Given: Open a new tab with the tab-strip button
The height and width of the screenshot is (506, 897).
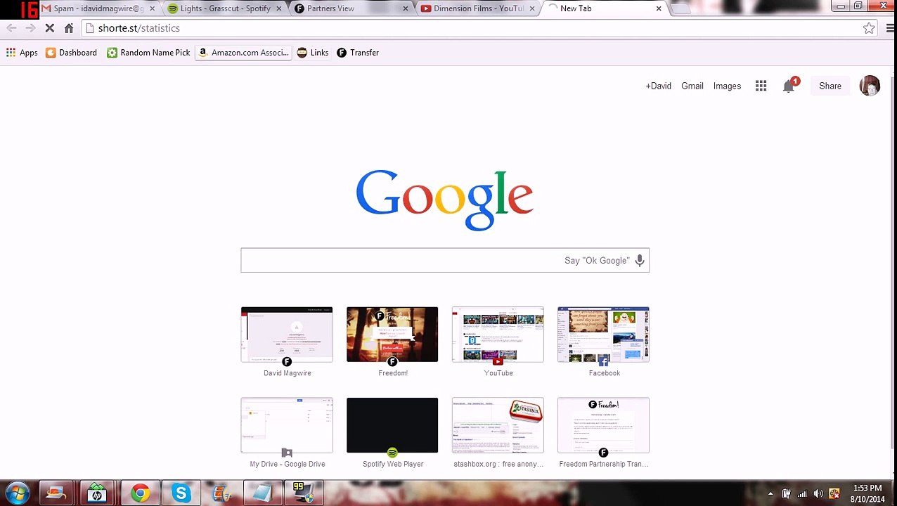Looking at the screenshot, I should pos(680,8).
